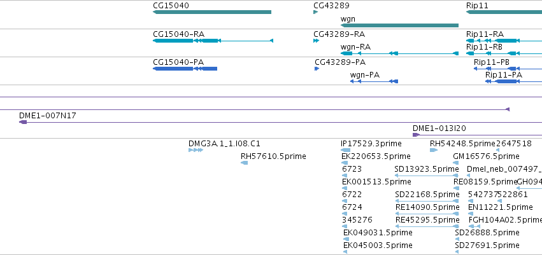Select the 2647518 feature label
Viewport: 542px width, 255px height.
[513, 144]
